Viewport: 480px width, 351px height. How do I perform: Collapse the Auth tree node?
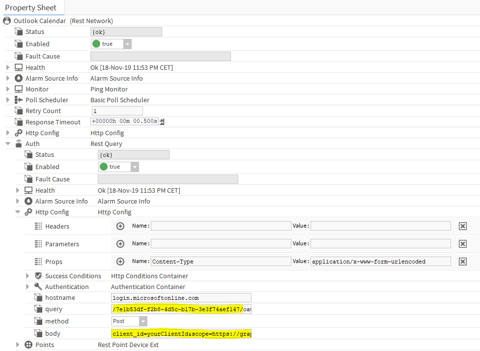coord(8,144)
